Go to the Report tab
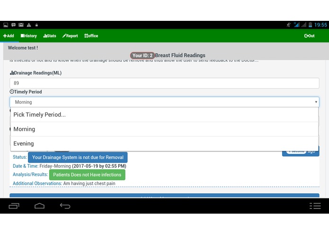 [70, 36]
